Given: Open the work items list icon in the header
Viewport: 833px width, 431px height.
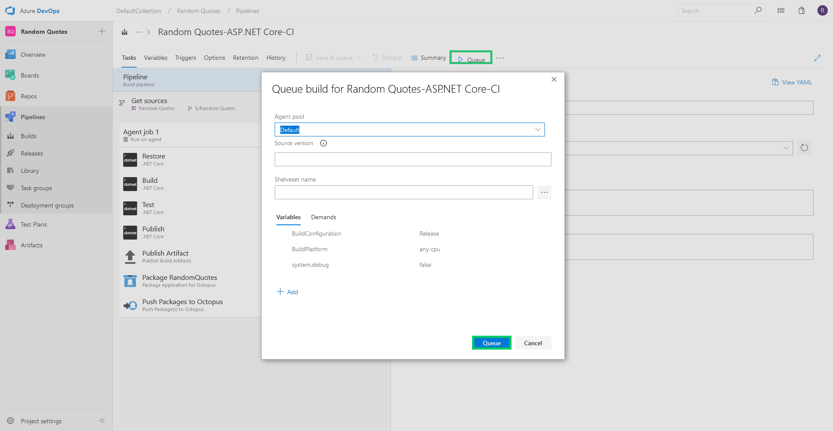Looking at the screenshot, I should [x=781, y=11].
